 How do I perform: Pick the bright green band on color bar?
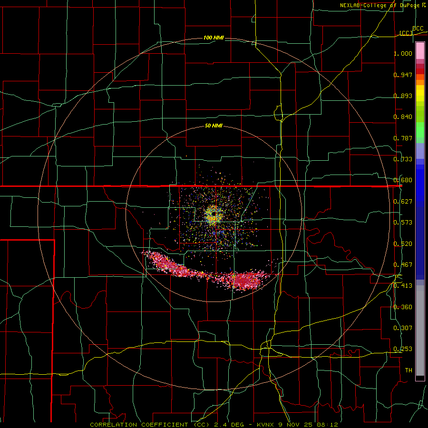point(420,130)
